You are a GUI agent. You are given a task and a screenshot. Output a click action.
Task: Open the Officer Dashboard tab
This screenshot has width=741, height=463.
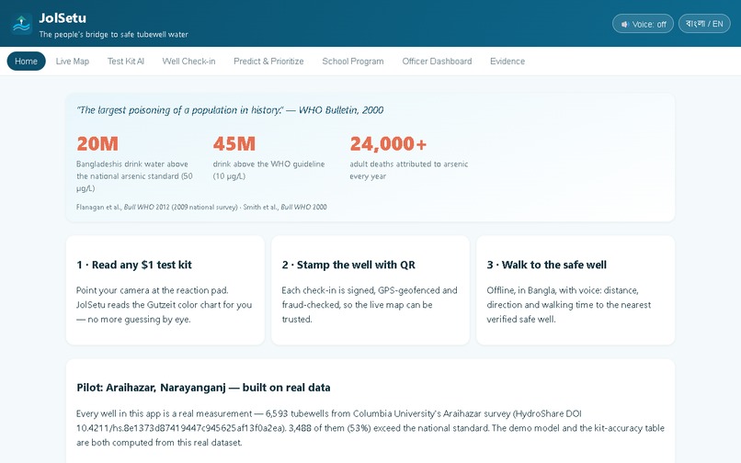click(437, 61)
